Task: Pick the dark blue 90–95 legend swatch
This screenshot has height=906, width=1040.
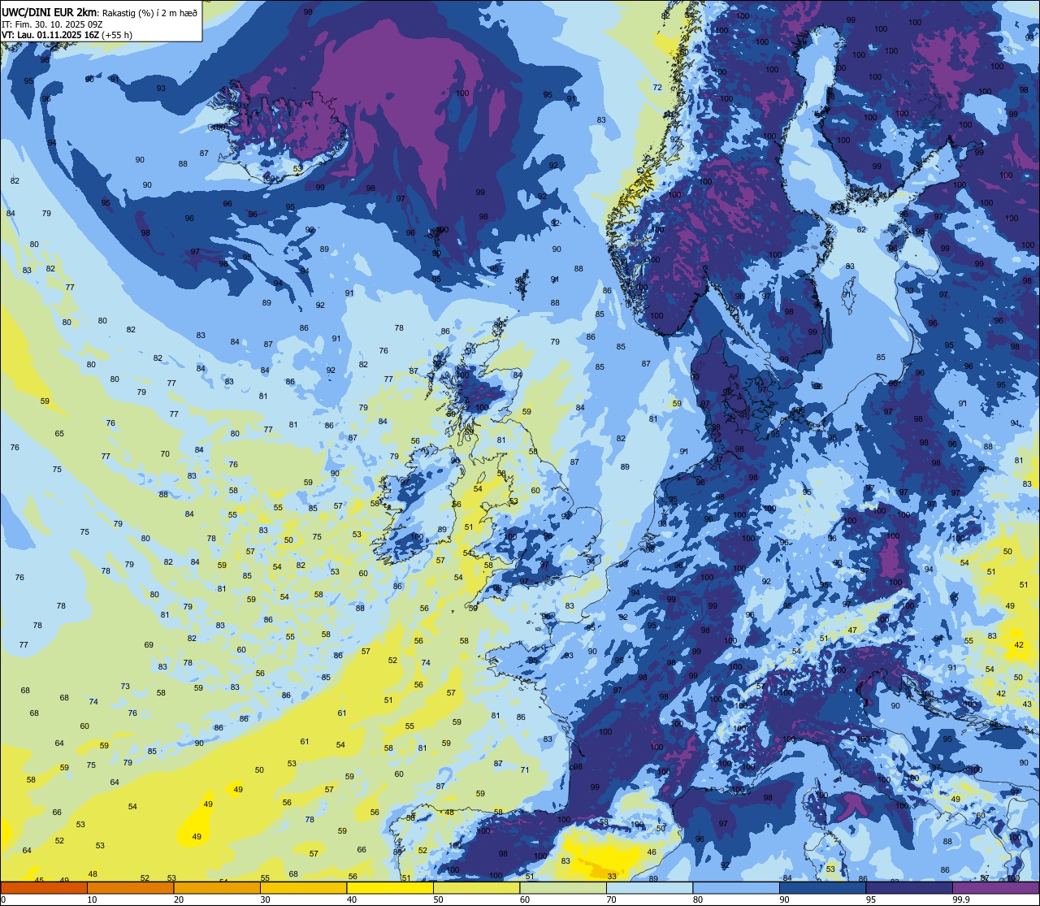Action: point(822,888)
